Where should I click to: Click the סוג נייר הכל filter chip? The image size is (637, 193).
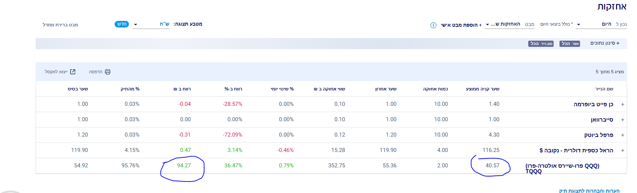click(x=541, y=44)
